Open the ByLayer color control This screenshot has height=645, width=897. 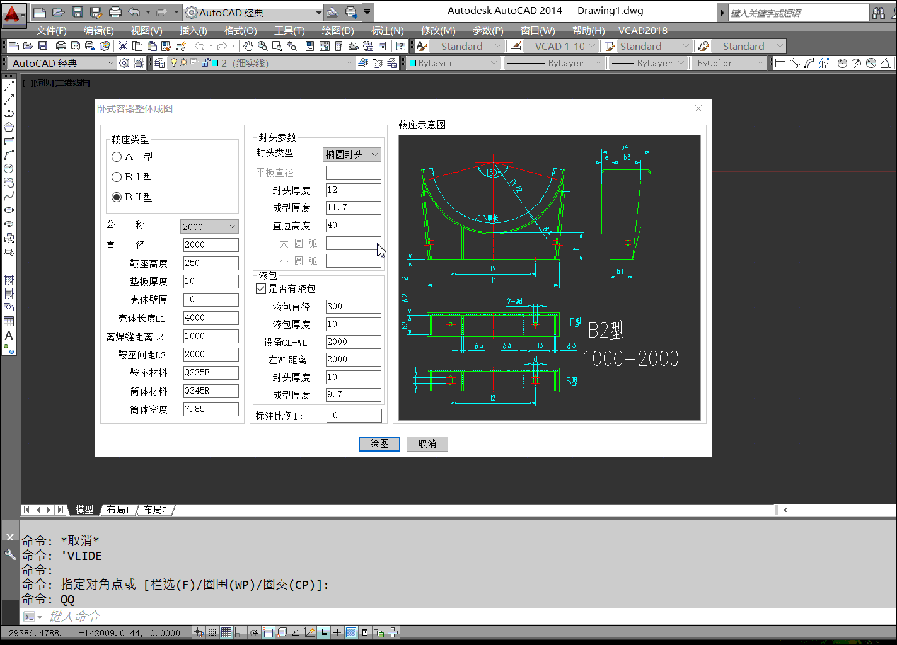pos(453,63)
